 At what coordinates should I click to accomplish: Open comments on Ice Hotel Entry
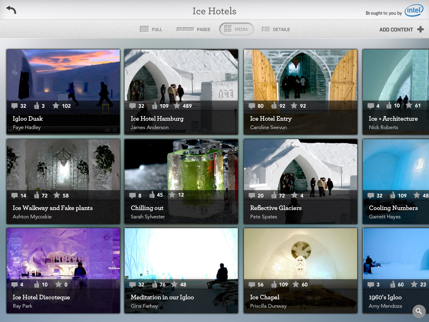coord(252,106)
